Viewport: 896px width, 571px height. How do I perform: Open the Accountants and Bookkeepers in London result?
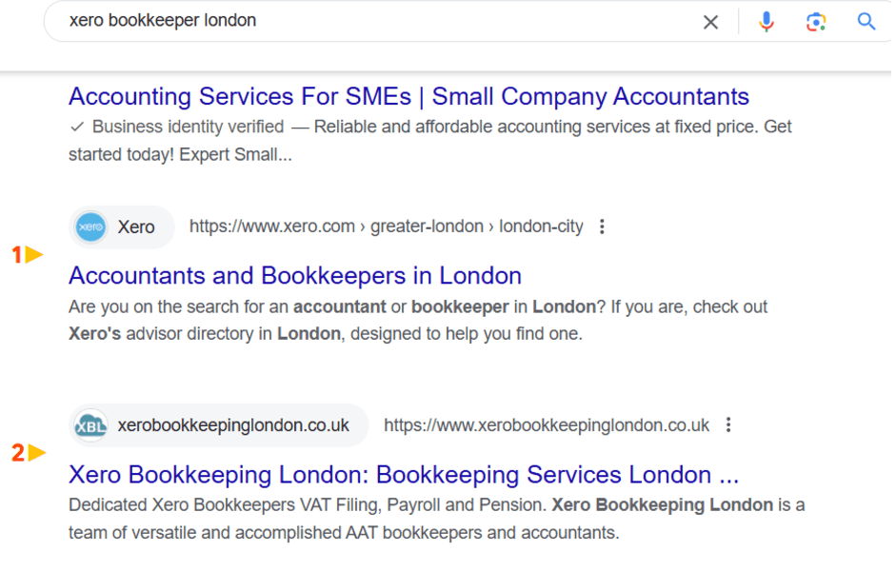click(x=294, y=275)
